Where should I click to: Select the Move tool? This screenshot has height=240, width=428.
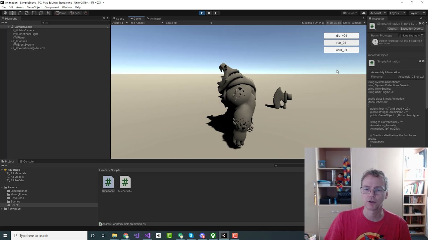point(12,13)
